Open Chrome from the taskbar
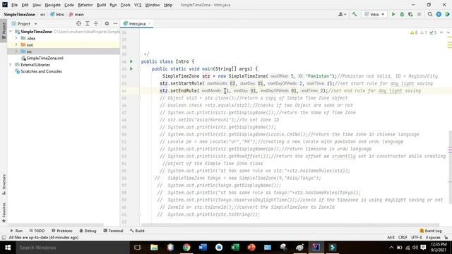452x254 pixels. coord(186,248)
